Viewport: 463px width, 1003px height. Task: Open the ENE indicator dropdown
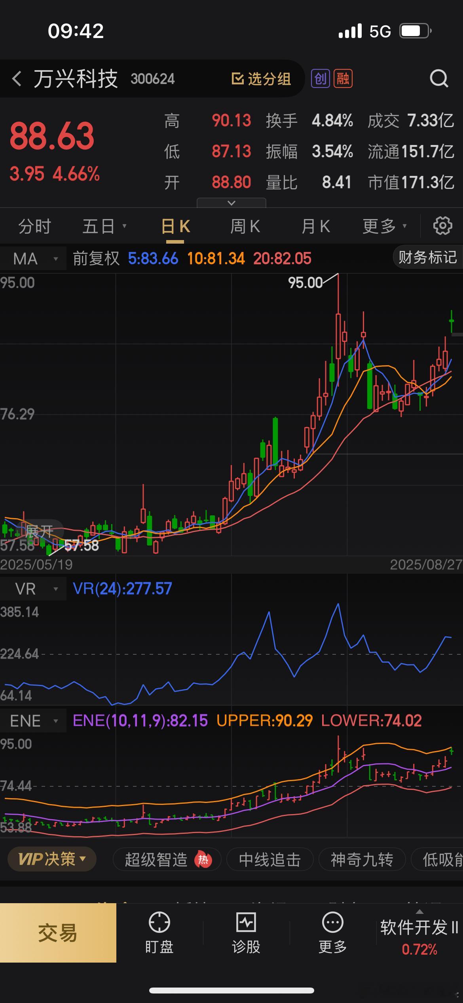(x=33, y=721)
